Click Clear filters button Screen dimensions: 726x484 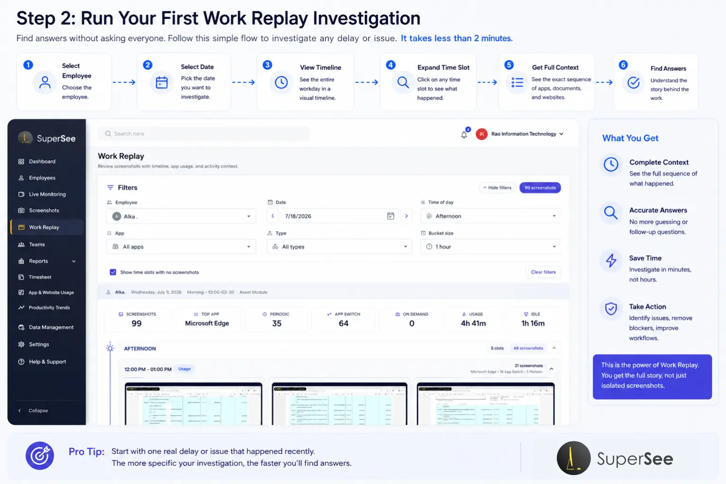coord(543,272)
